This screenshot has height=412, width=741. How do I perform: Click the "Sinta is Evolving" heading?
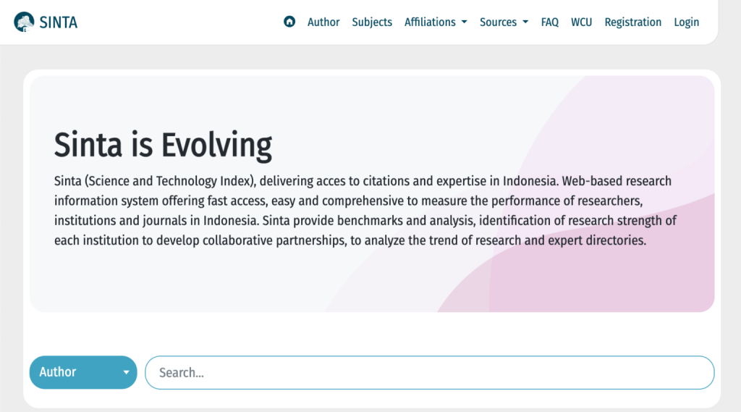point(163,145)
